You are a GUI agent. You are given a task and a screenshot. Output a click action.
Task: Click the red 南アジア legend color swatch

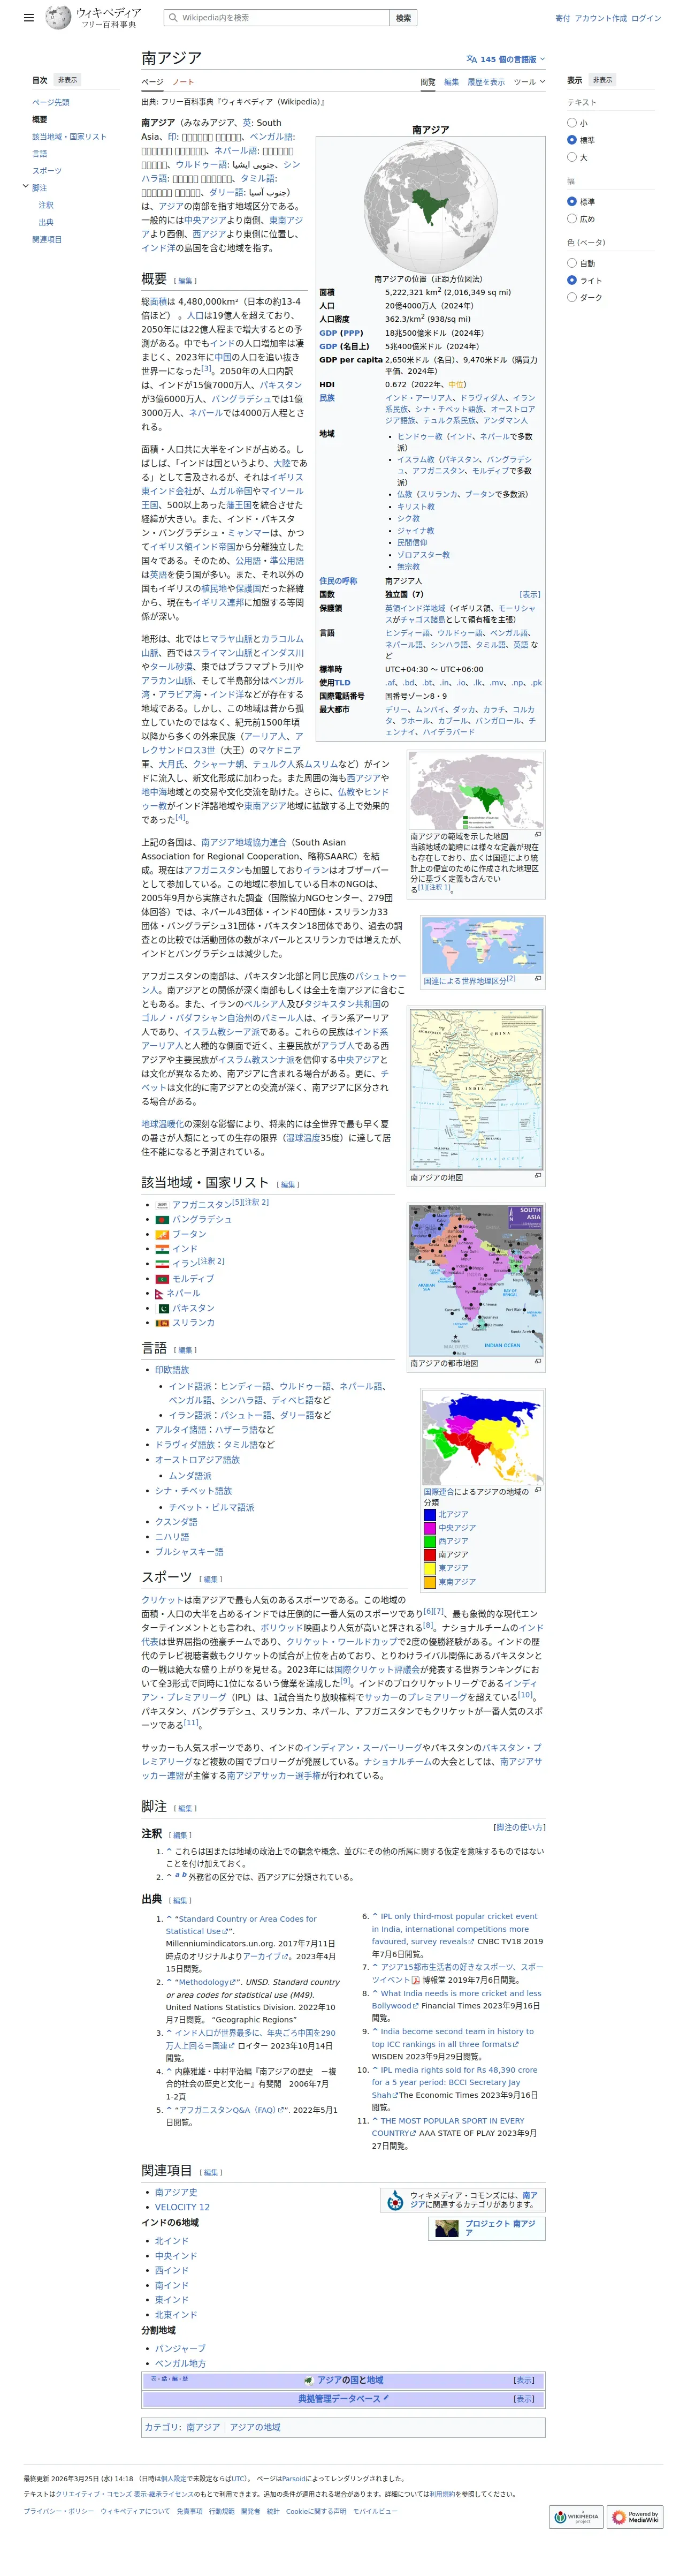coord(429,1555)
